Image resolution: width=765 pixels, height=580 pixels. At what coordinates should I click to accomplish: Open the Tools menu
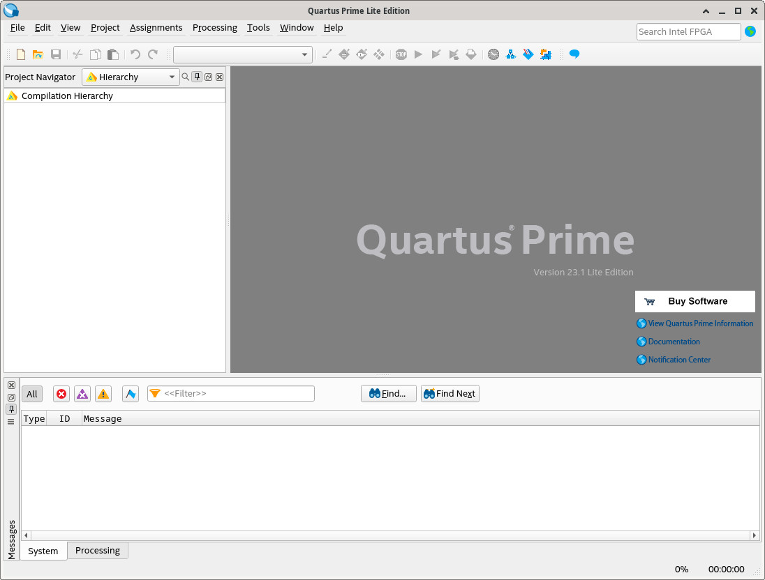click(258, 28)
